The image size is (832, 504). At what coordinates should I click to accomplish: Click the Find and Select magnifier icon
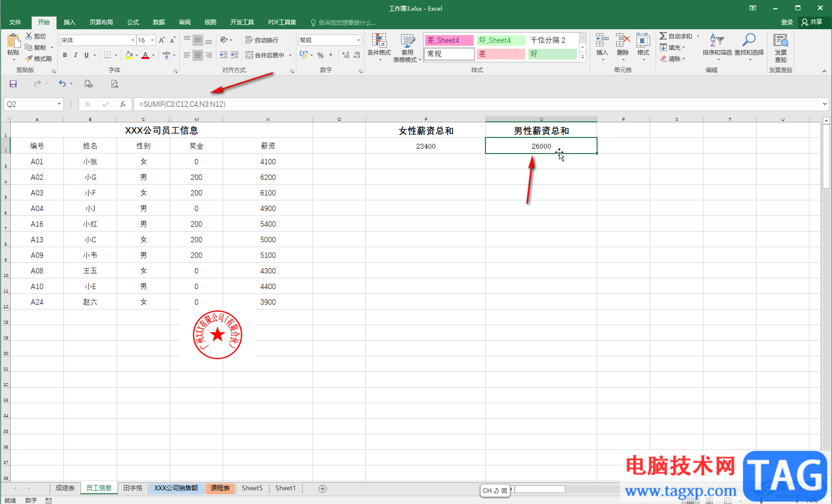tap(749, 40)
